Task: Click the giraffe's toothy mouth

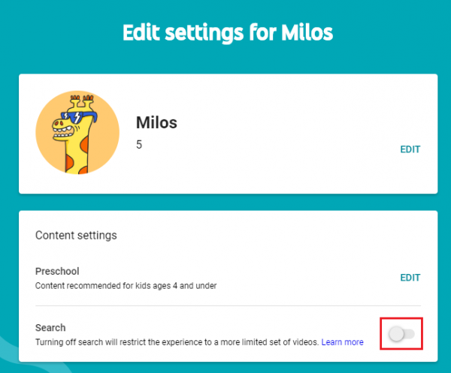Action: tap(64, 132)
